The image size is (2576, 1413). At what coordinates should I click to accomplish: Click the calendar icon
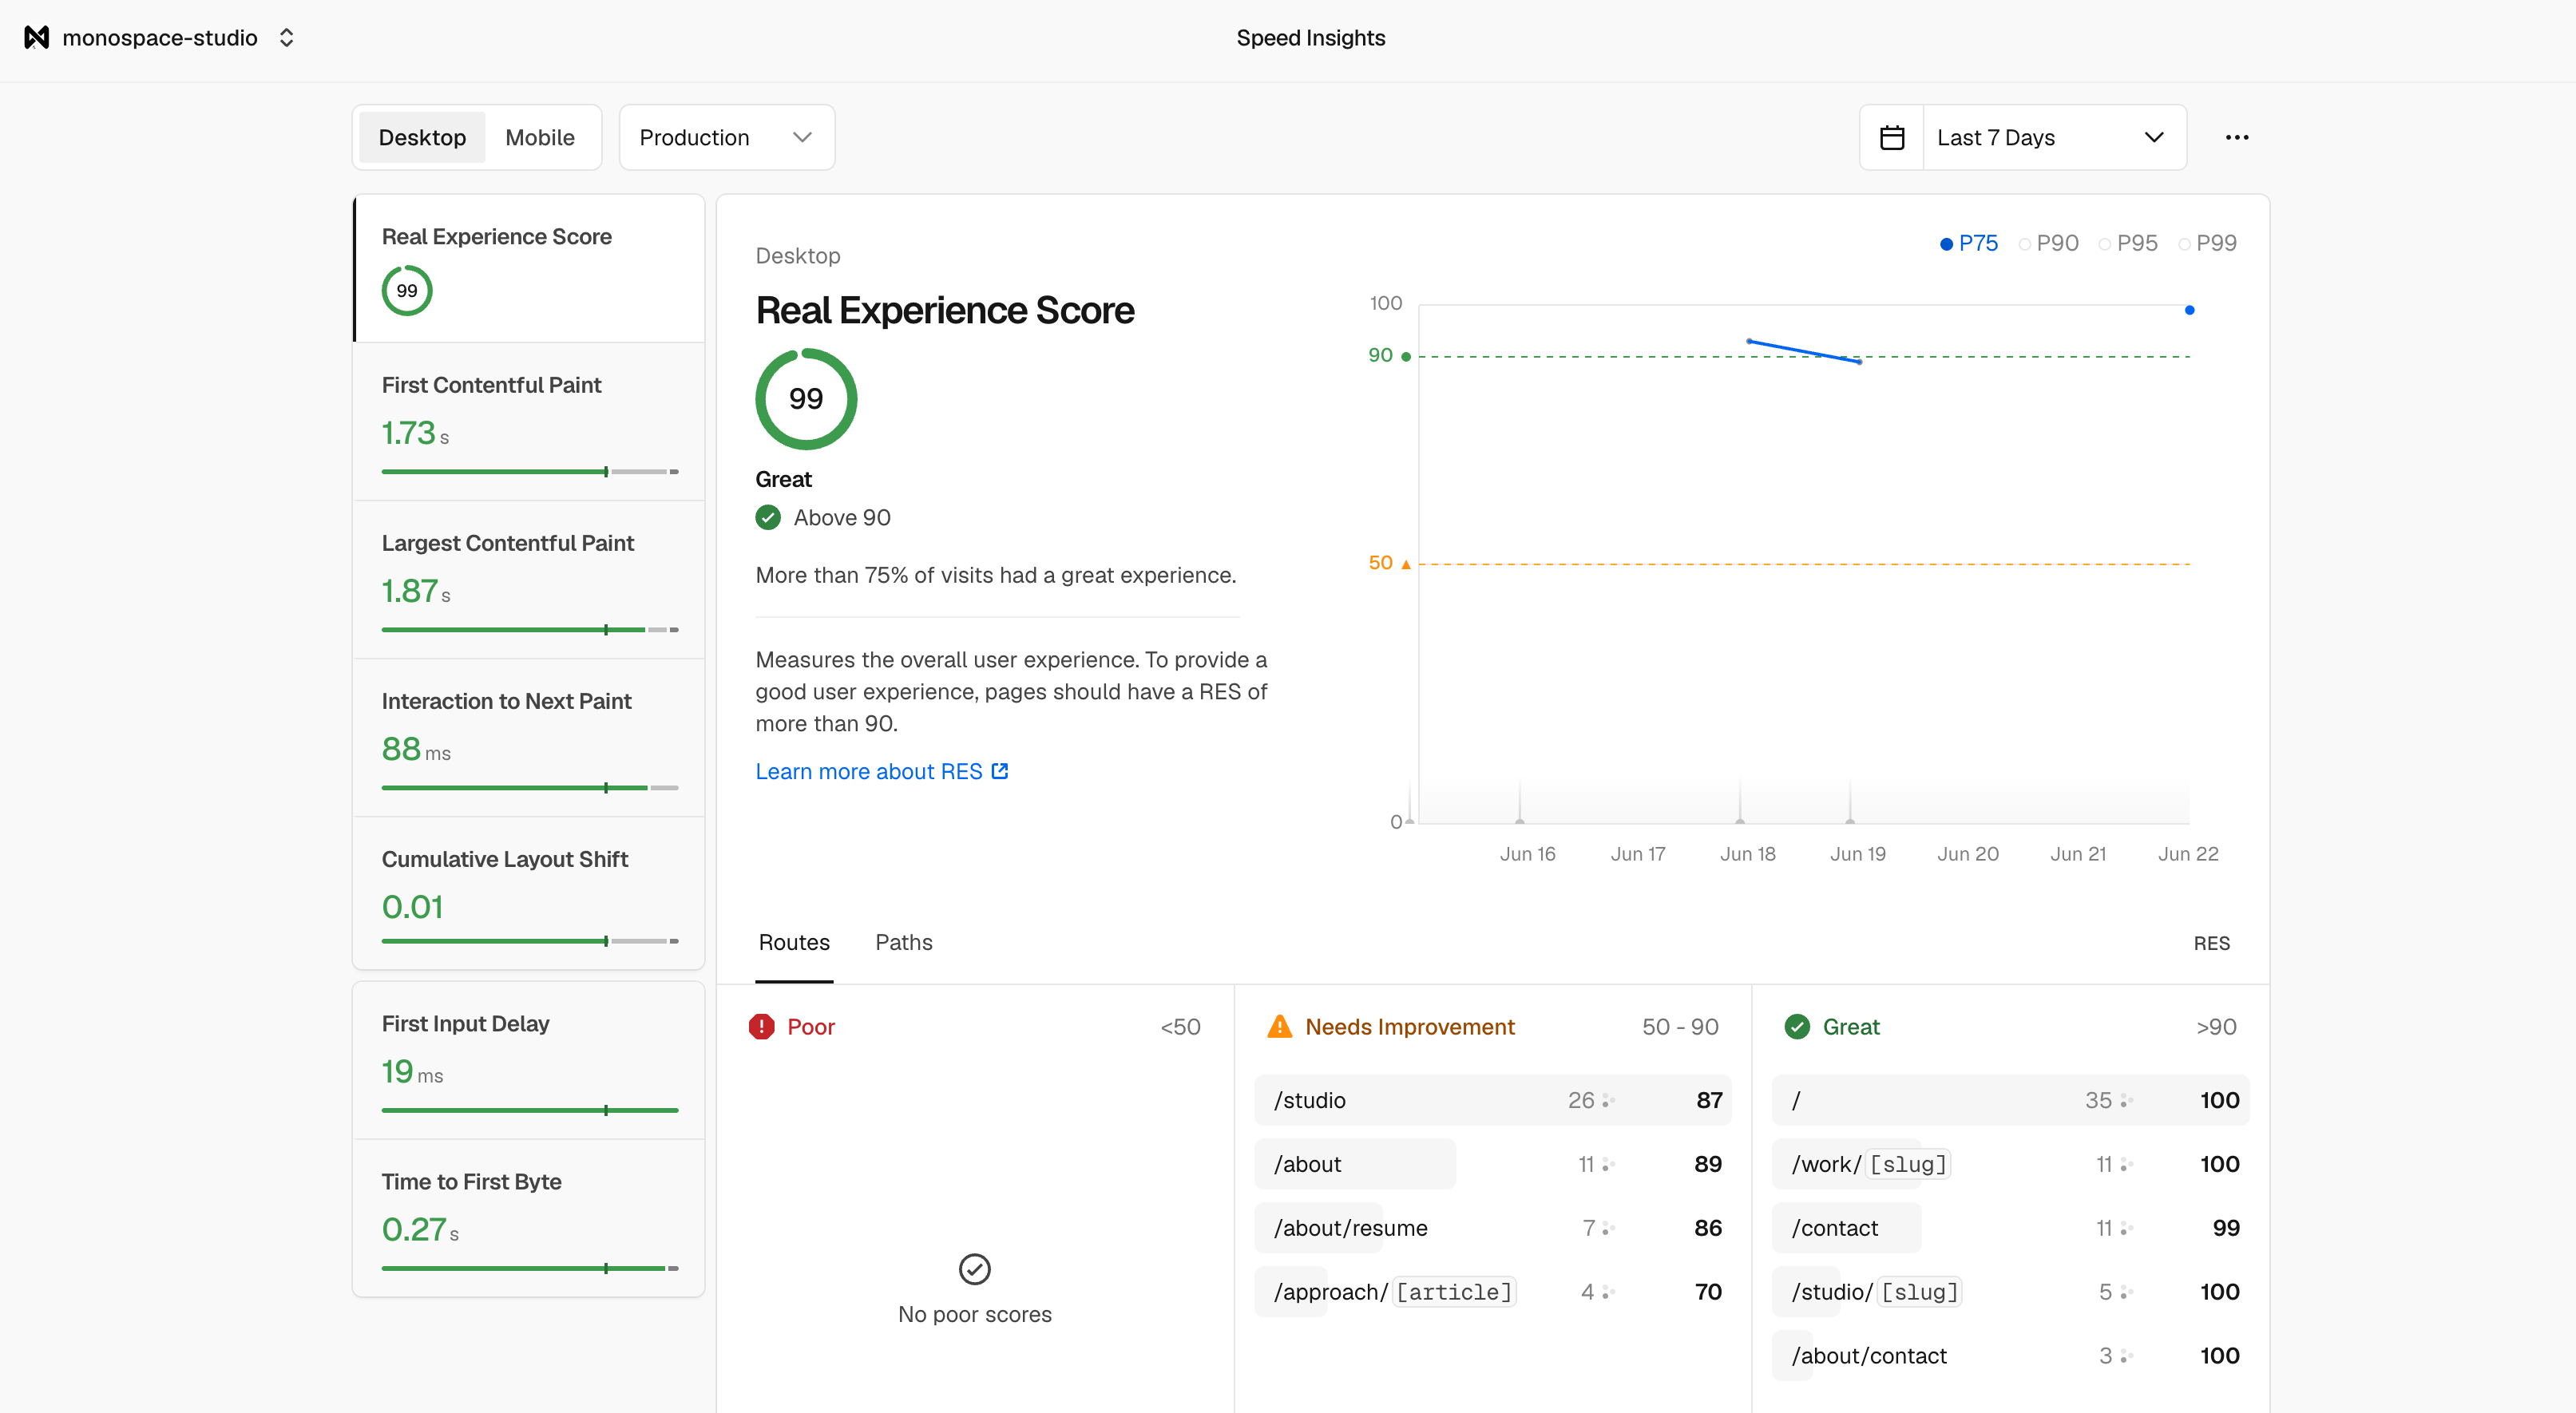pos(1892,137)
